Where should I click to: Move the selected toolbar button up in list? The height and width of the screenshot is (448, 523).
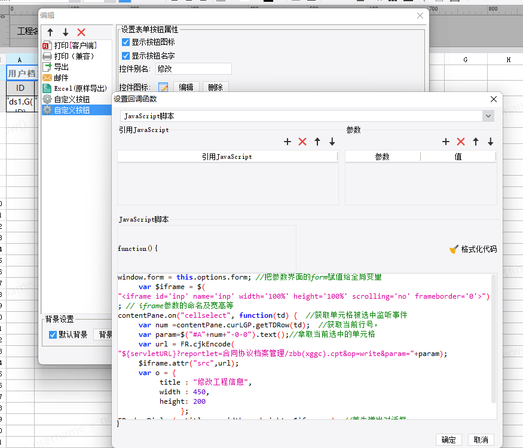tap(50, 32)
